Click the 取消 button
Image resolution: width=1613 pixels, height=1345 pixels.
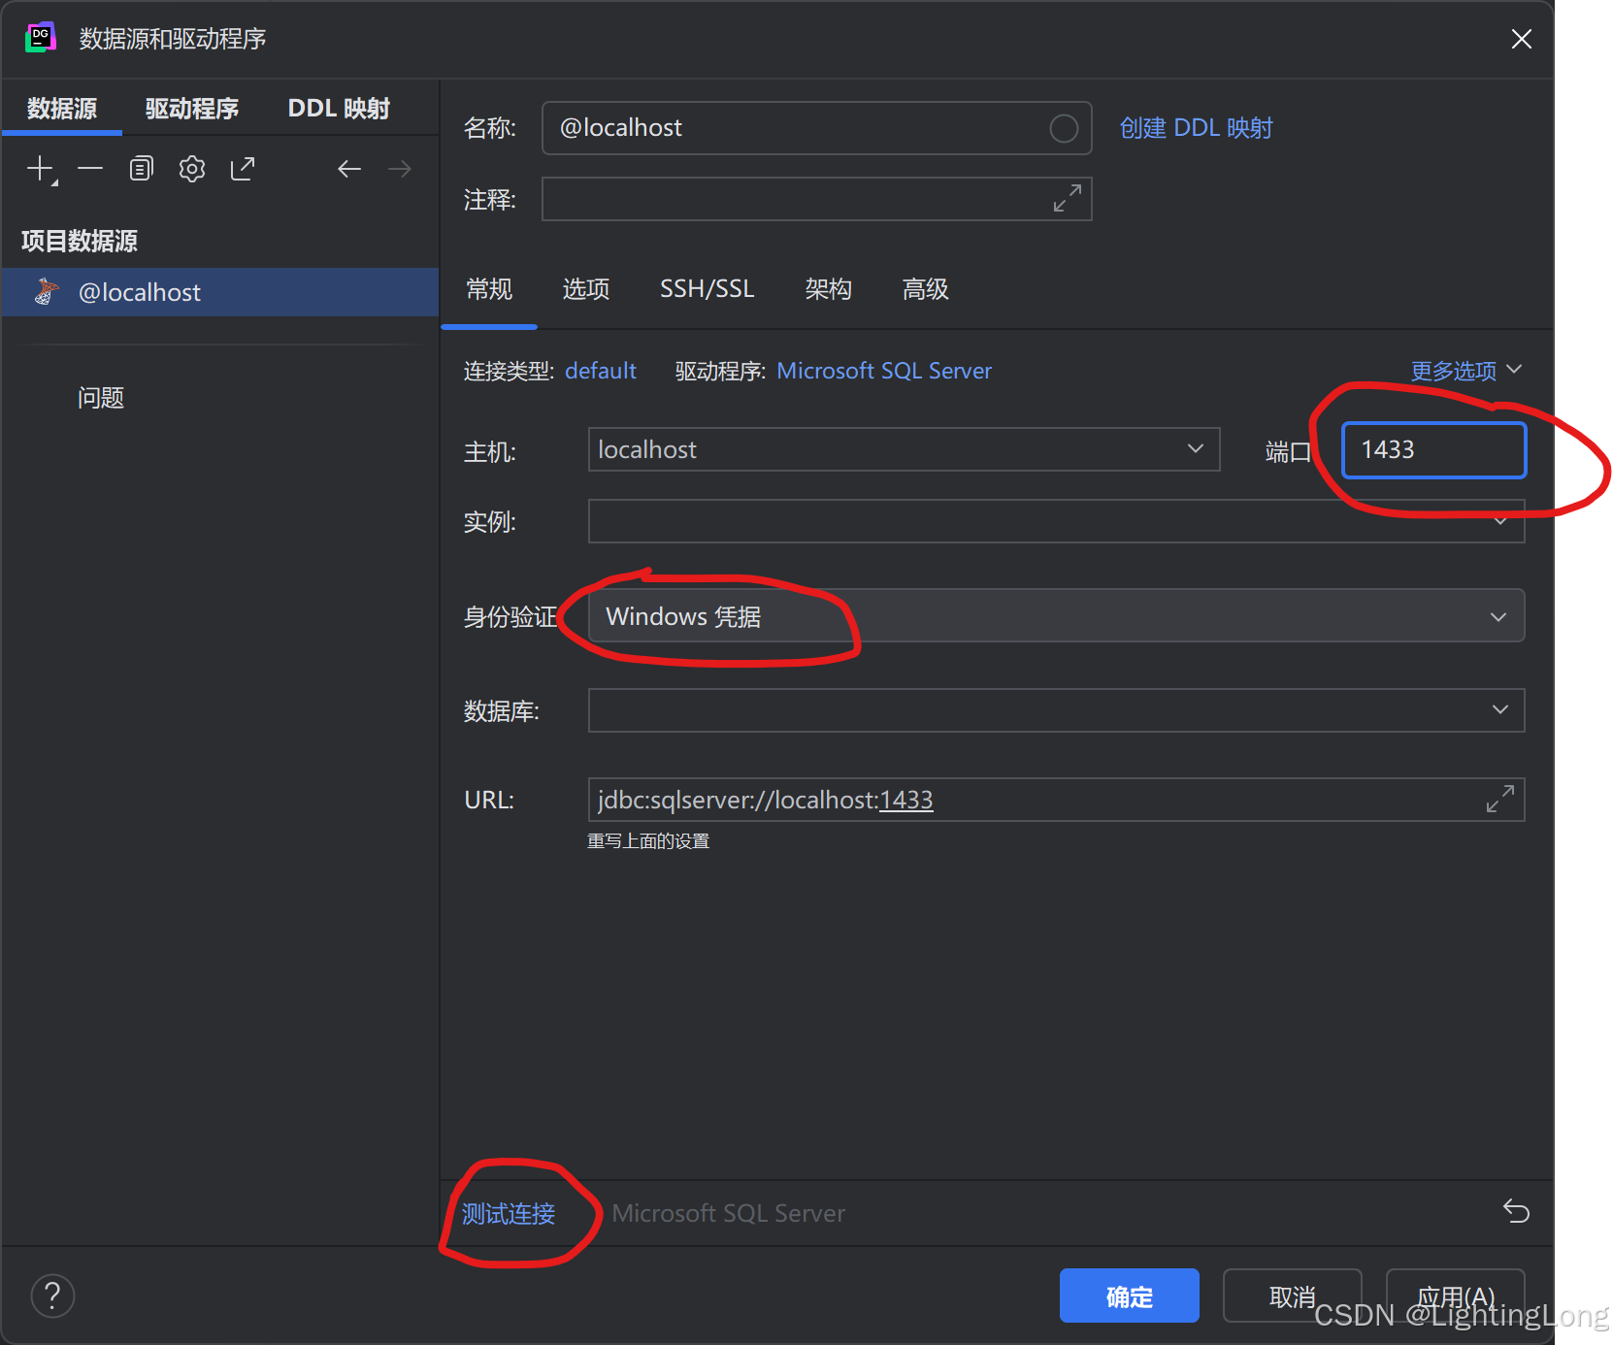1292,1296
